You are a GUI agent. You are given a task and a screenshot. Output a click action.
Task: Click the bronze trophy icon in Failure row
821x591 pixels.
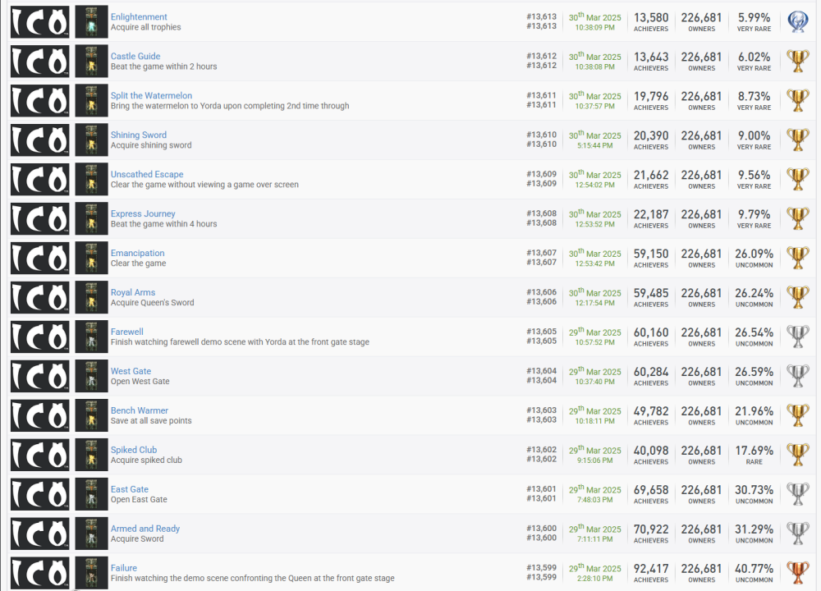(x=797, y=573)
